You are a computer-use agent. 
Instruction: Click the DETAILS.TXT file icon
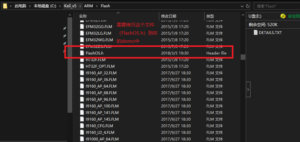255,32
